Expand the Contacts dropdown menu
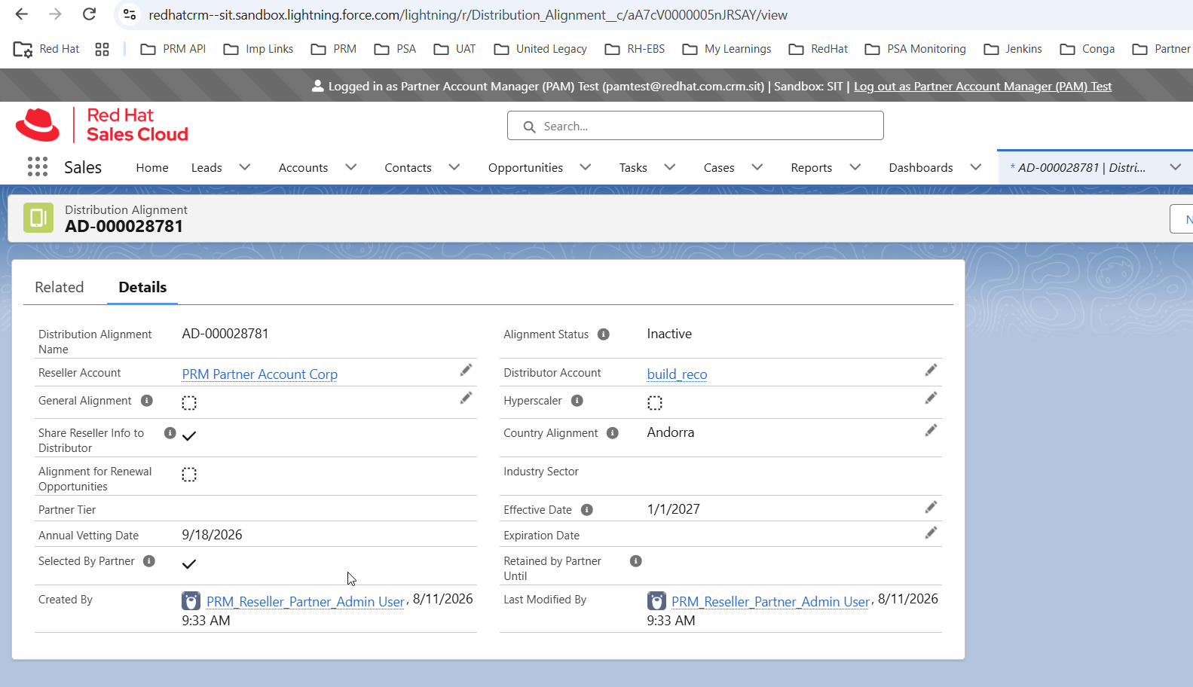Image resolution: width=1193 pixels, height=687 pixels. click(x=454, y=167)
